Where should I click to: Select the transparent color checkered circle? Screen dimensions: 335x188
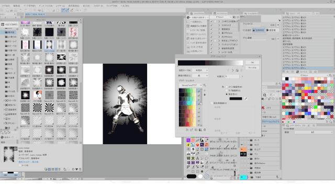click(206, 177)
